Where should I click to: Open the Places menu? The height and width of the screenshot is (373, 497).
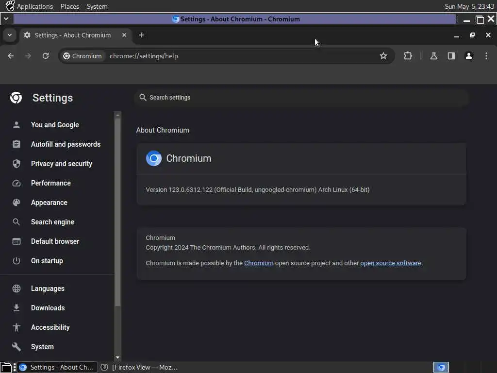pos(70,6)
